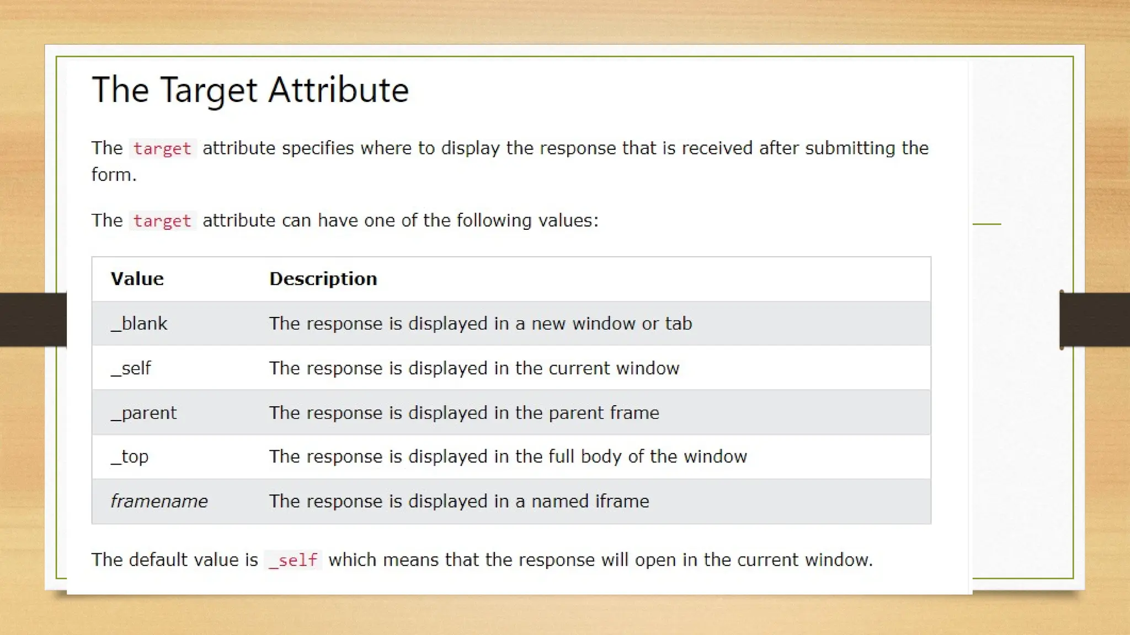Select the framename value cell
Viewport: 1130px width, 635px height.
[159, 502]
